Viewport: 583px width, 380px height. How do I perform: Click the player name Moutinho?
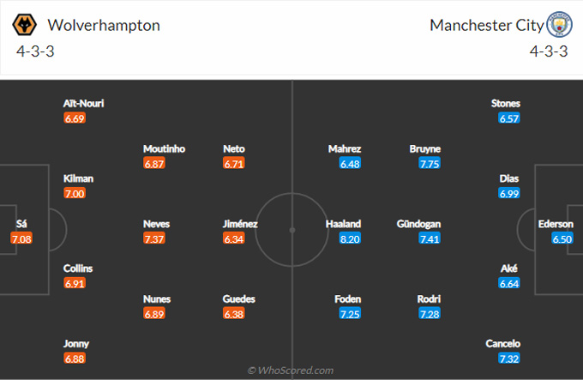[x=164, y=148]
